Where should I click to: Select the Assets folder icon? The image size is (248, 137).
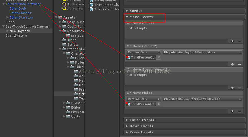pyautogui.click(x=60, y=17)
